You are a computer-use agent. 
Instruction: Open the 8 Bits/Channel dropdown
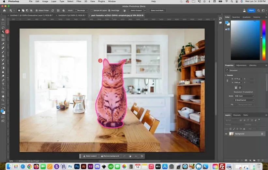(x=244, y=100)
